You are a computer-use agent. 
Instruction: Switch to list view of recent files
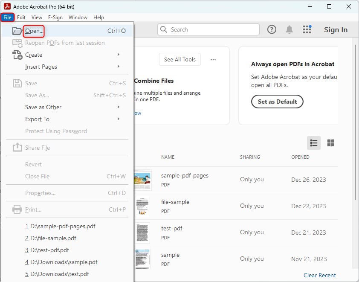click(314, 142)
